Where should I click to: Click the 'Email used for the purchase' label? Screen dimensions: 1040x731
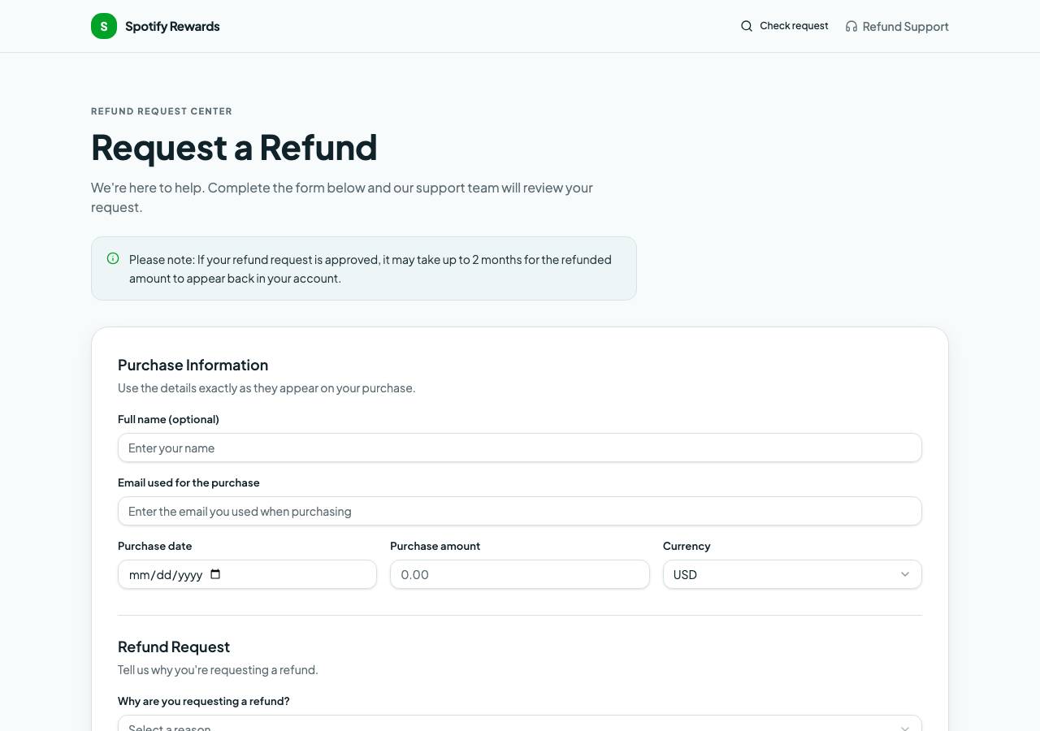(188, 482)
